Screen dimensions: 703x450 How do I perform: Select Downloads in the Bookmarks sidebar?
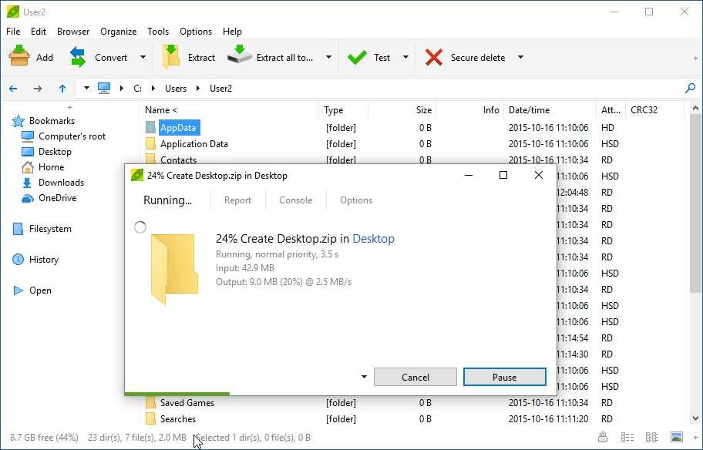(x=61, y=183)
